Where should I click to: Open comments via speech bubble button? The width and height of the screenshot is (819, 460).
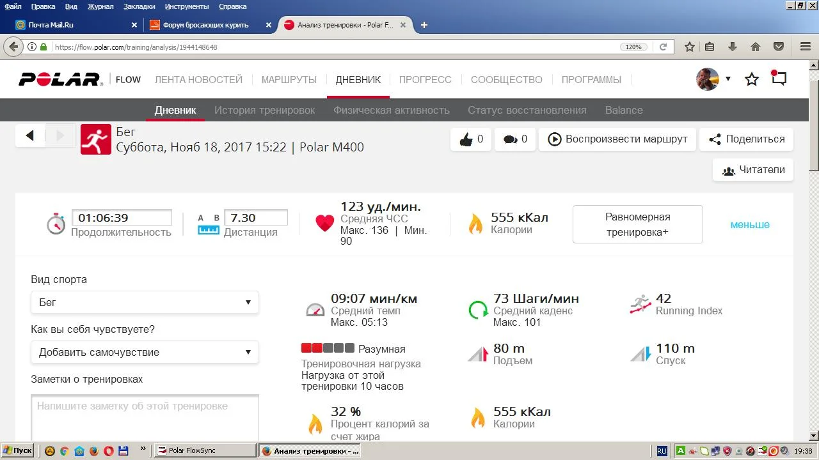(515, 139)
